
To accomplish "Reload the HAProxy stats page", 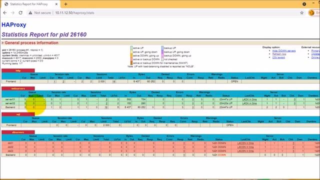I will (x=20, y=12).
